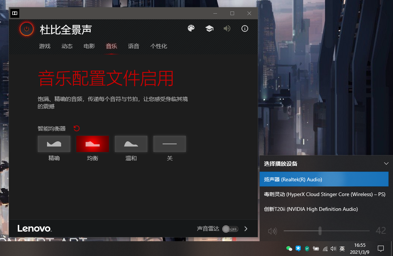Mute via the volume flyout speaker icon
The height and width of the screenshot is (256, 393).
[273, 231]
